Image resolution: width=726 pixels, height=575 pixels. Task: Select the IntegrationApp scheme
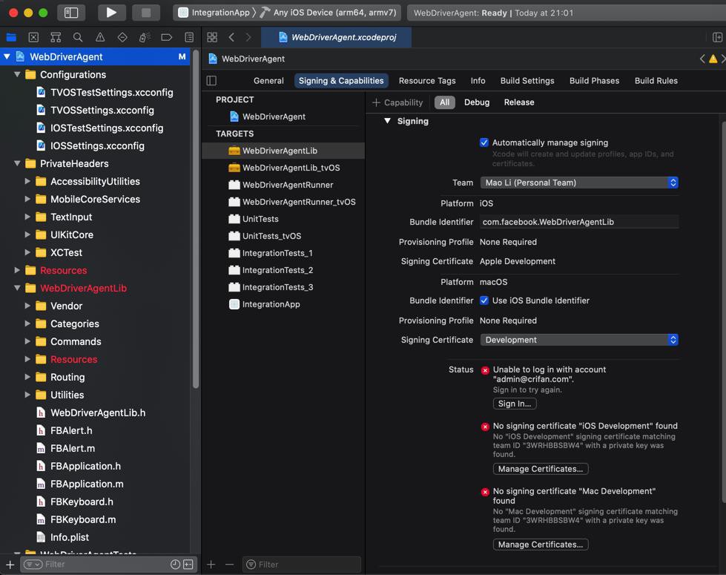point(214,13)
